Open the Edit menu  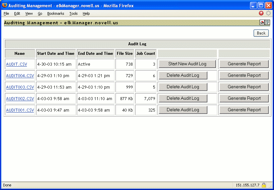[17, 13]
